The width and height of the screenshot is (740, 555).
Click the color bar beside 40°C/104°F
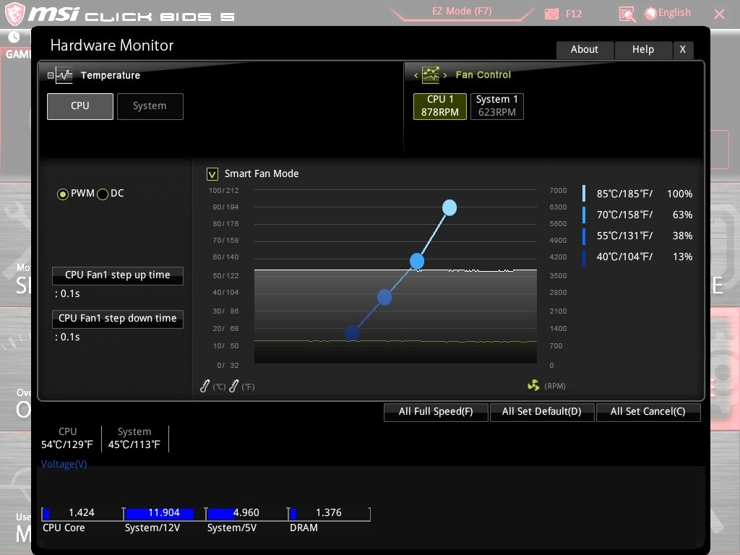pyautogui.click(x=584, y=257)
